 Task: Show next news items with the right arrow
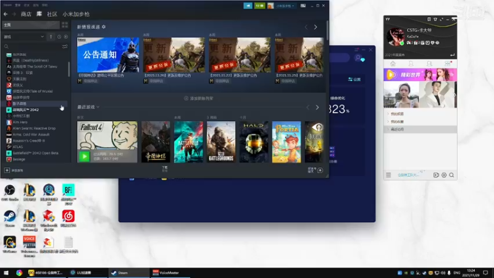316,27
